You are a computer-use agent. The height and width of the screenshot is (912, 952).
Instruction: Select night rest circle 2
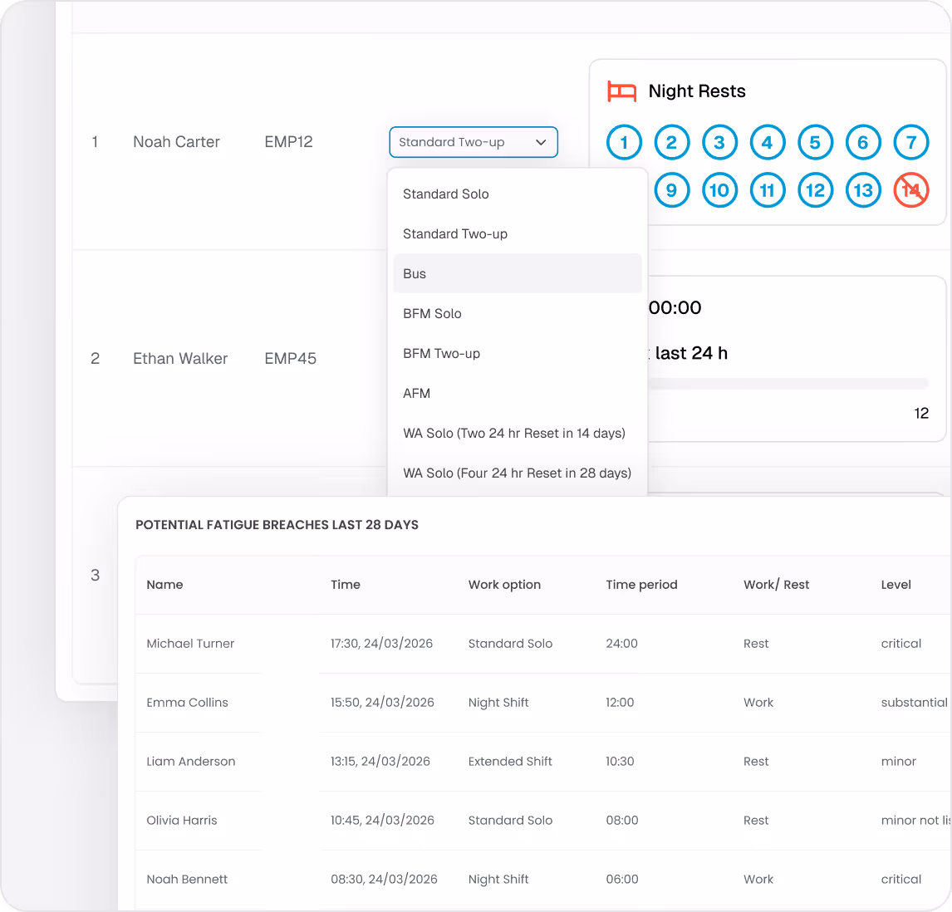672,143
